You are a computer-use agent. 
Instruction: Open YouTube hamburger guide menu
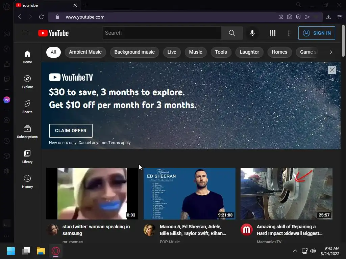[26, 33]
